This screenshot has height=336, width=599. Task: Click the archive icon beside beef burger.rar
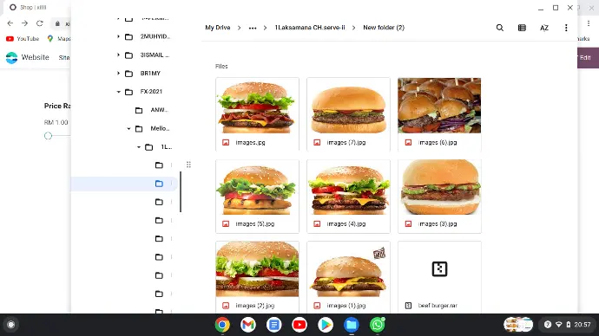[408, 306]
